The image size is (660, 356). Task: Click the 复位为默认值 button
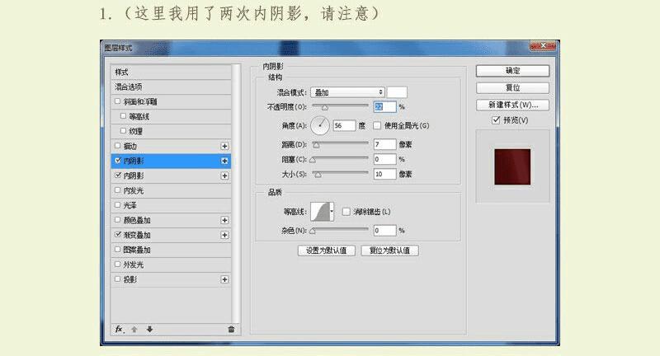(x=389, y=251)
